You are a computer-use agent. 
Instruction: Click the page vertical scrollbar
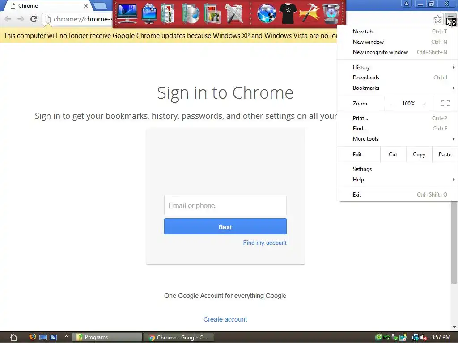tap(454, 242)
